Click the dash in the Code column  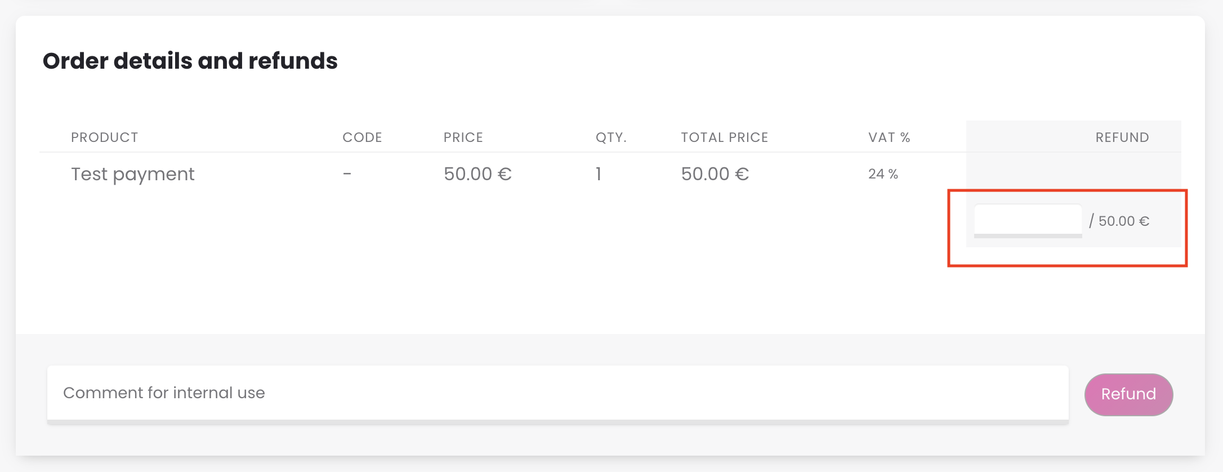(347, 174)
